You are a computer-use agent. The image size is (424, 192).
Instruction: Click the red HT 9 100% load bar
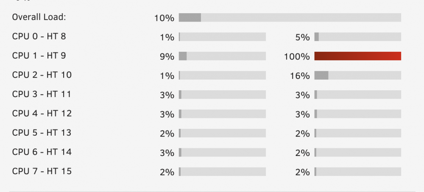[358, 56]
